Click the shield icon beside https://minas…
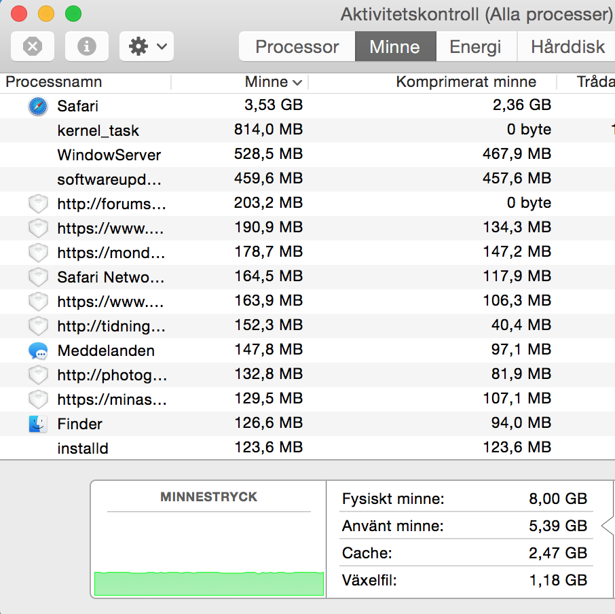This screenshot has height=614, width=615. pyautogui.click(x=38, y=399)
